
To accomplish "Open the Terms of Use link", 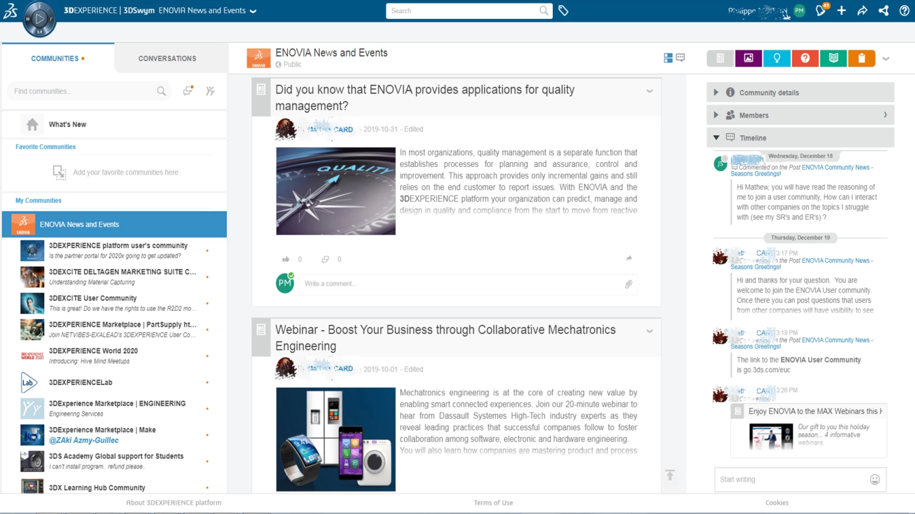I will tap(493, 502).
